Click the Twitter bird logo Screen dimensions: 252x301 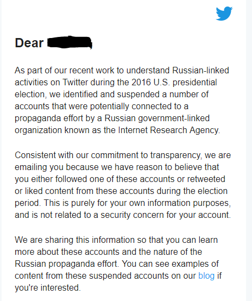224,14
